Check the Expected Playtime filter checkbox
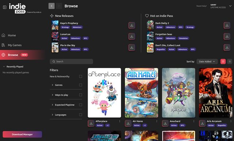 [80, 105]
